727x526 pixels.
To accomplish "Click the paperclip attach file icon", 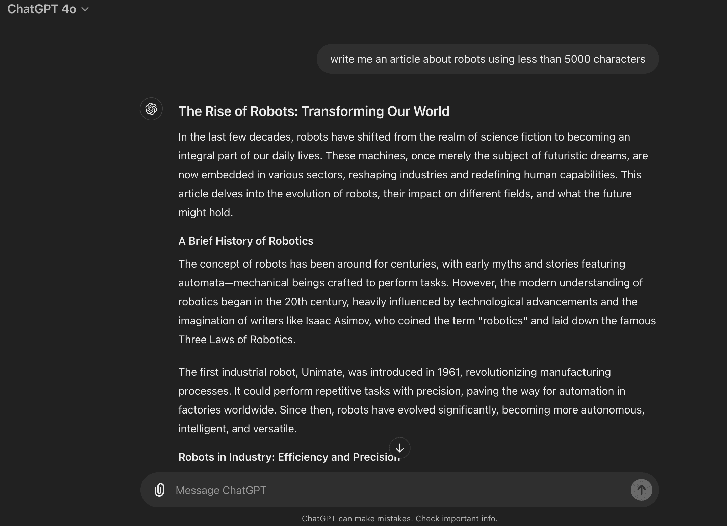I will pyautogui.click(x=159, y=490).
